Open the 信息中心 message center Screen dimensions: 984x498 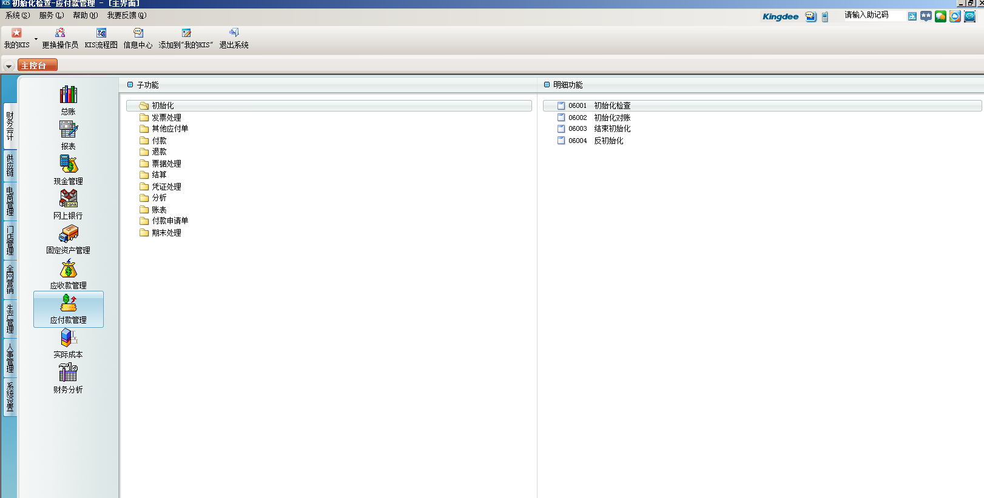coord(138,38)
